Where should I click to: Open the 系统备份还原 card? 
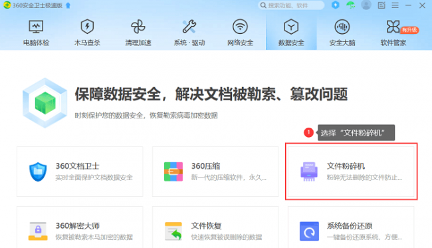coord(351,227)
